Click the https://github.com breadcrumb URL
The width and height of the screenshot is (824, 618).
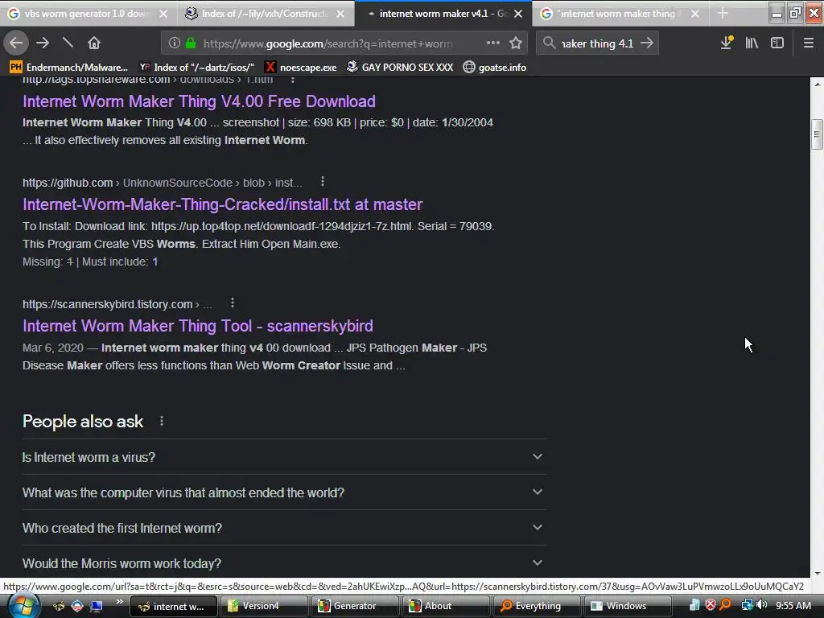coord(68,183)
